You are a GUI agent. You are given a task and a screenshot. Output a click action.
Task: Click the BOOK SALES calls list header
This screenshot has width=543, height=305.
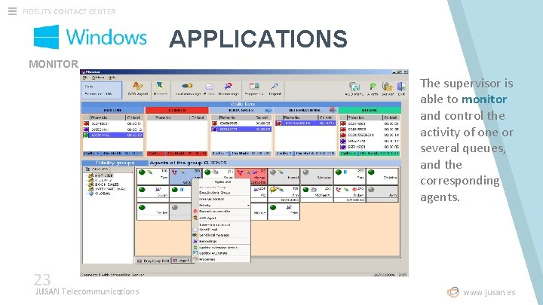241,110
